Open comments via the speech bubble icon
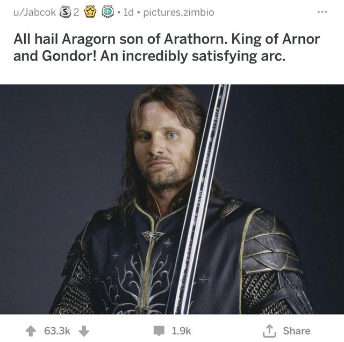The height and width of the screenshot is (342, 344). pyautogui.click(x=159, y=331)
